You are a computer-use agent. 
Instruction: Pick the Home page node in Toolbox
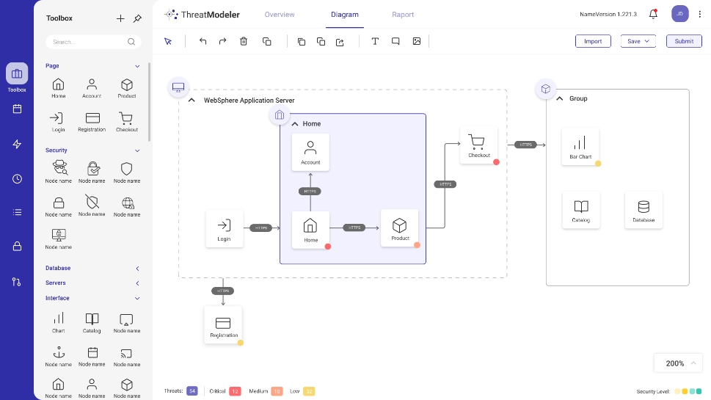click(59, 88)
